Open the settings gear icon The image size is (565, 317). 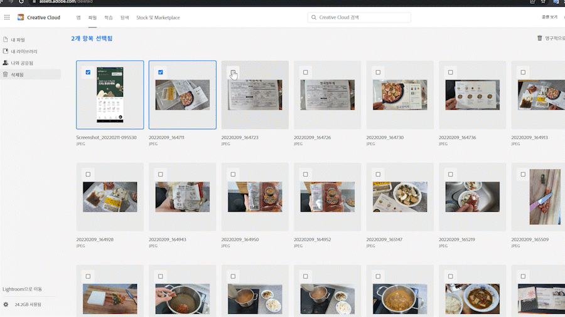click(x=6, y=304)
